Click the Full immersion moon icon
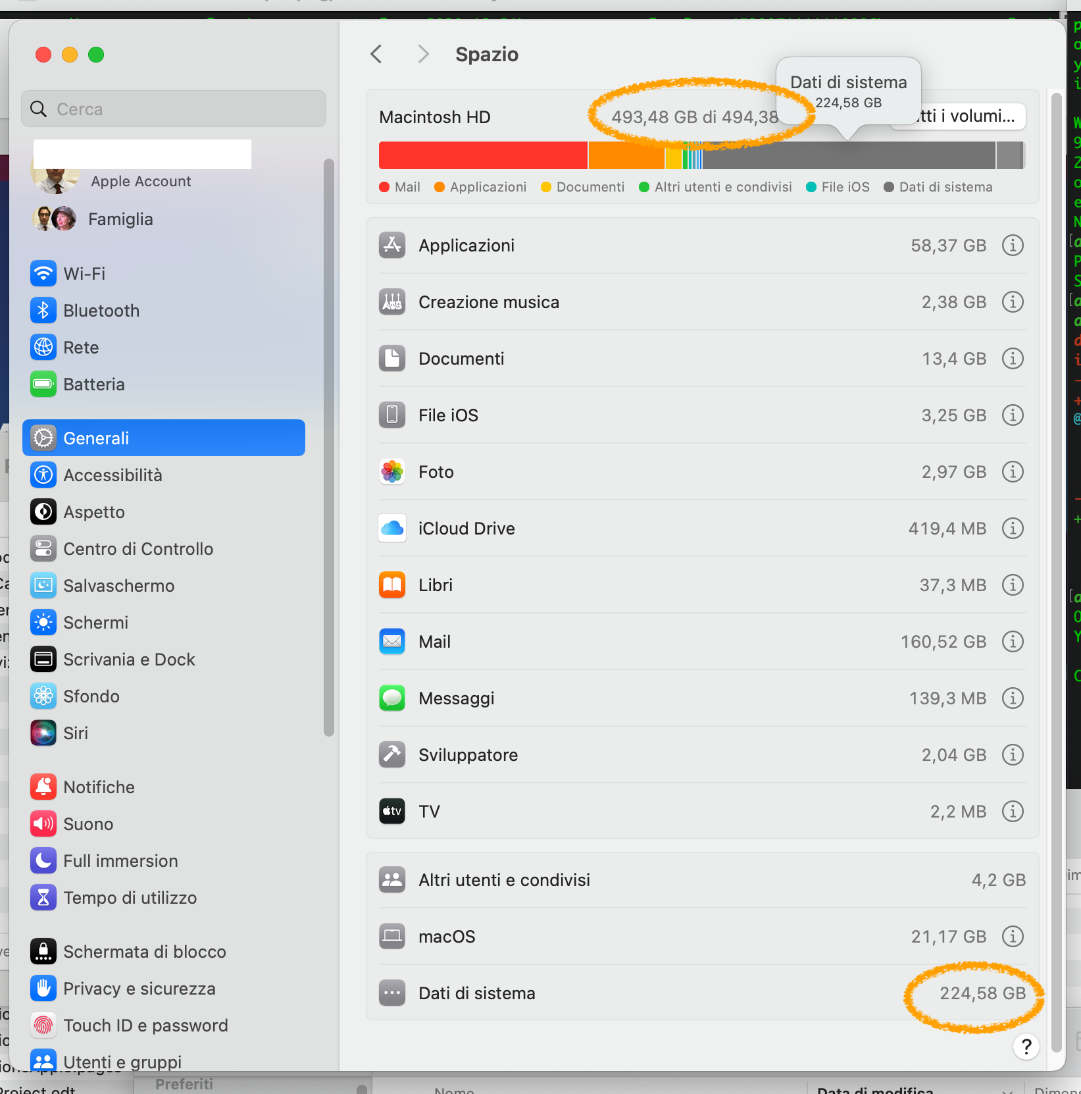1081x1094 pixels. (x=43, y=860)
